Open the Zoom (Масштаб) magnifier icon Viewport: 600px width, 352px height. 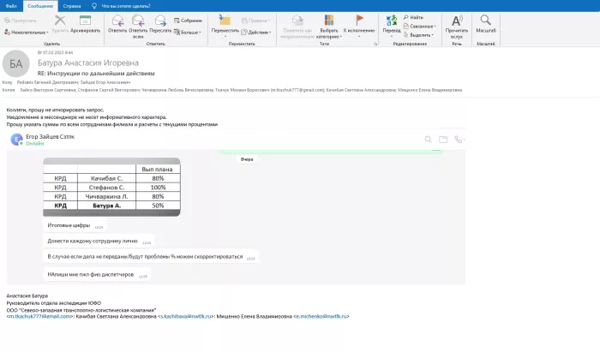click(486, 21)
